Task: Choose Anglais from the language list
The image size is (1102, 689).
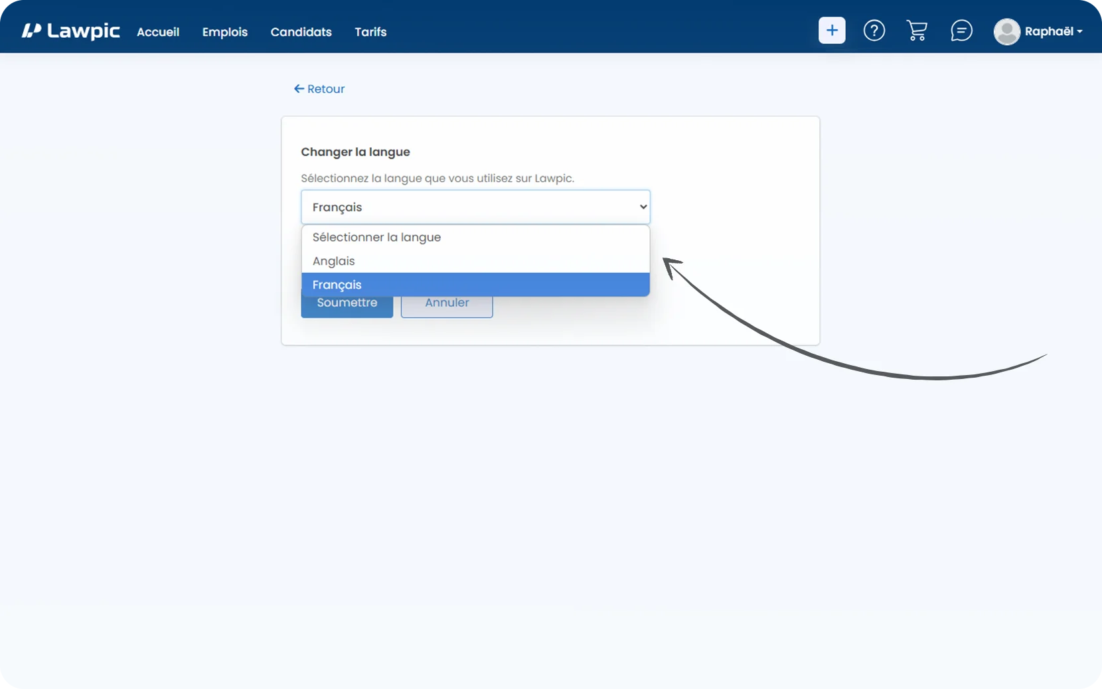Action: (x=334, y=261)
